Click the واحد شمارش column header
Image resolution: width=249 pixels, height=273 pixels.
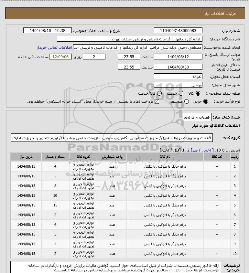click(x=112, y=157)
